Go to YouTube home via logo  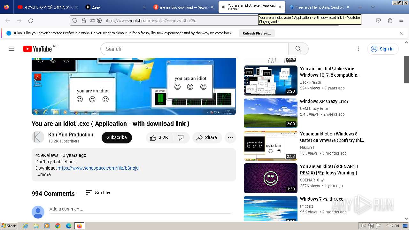pos(37,49)
